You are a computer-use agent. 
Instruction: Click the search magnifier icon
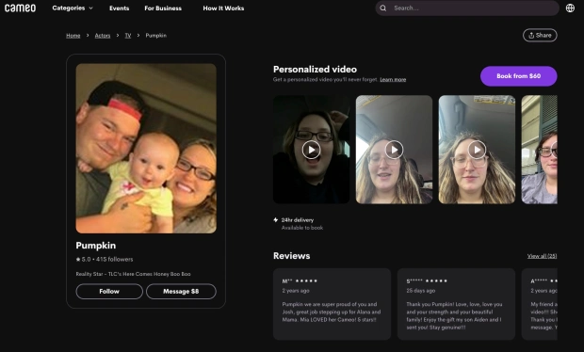click(x=382, y=8)
